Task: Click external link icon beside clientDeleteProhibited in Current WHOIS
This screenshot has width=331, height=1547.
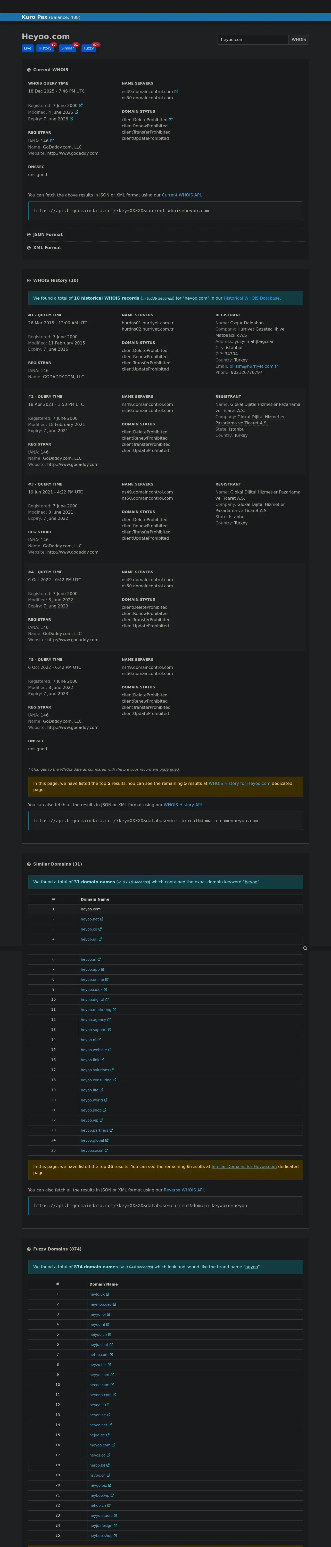Action: (171, 120)
